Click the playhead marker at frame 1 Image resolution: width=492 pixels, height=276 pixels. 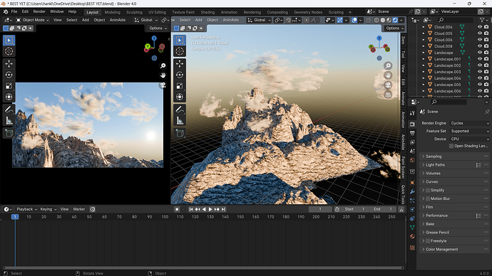15,216
